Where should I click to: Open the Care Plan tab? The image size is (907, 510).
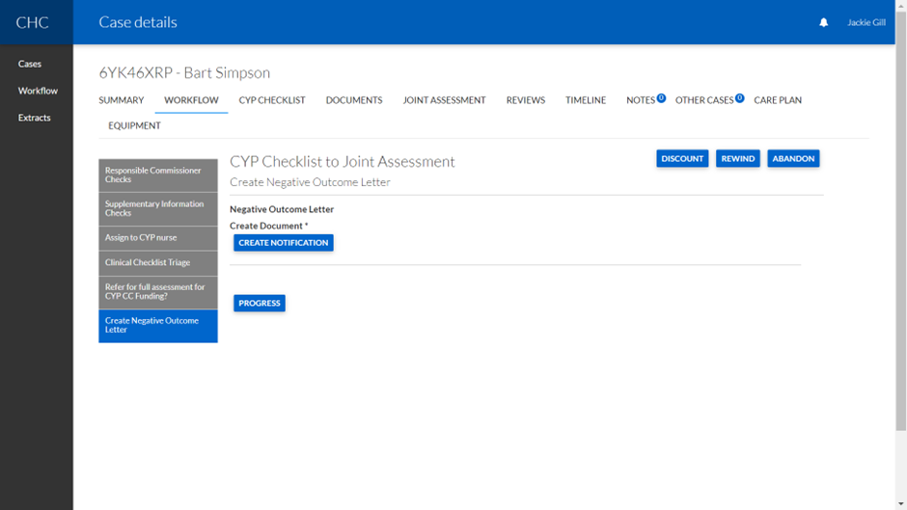777,100
